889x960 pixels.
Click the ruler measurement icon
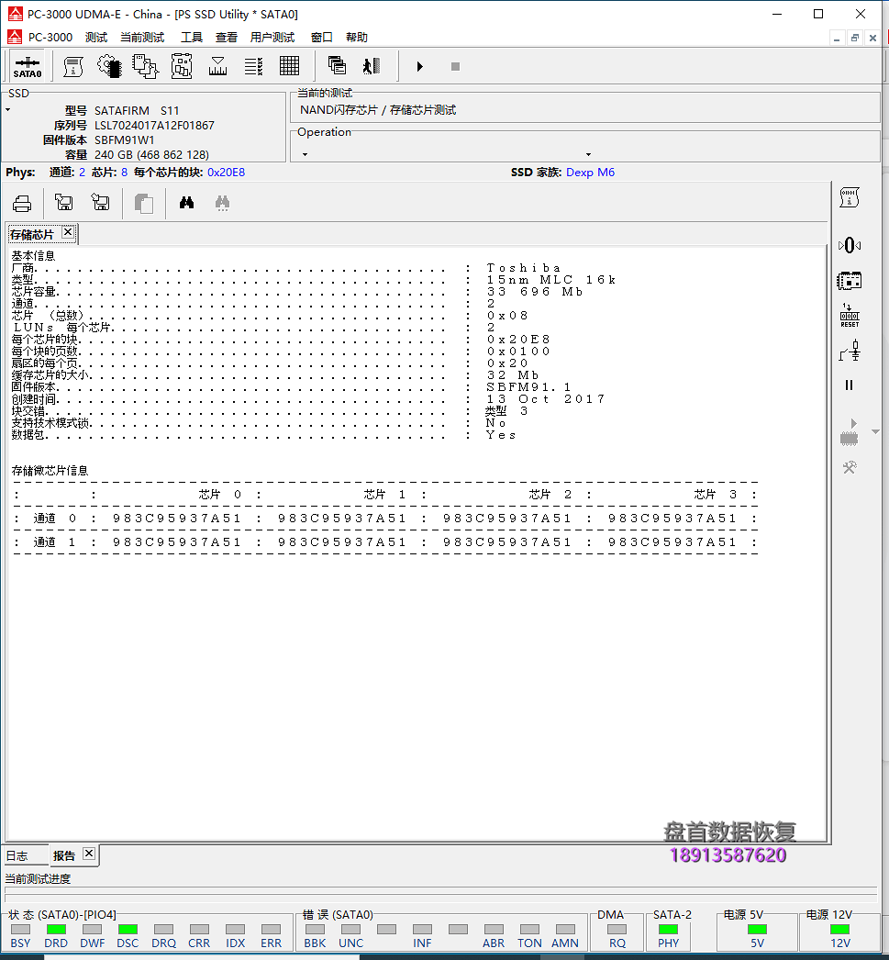point(217,66)
